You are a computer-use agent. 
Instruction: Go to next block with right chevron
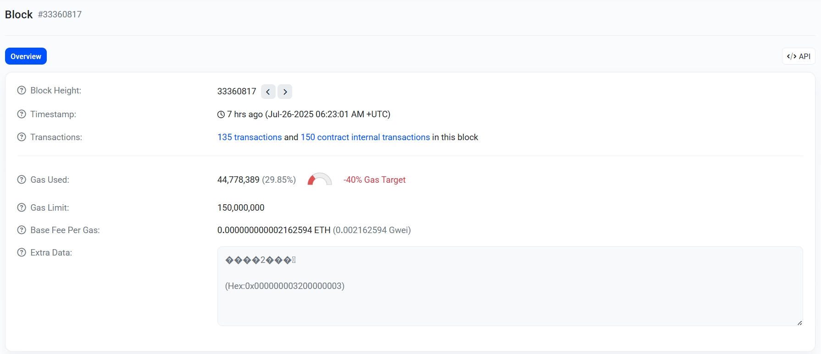click(285, 92)
